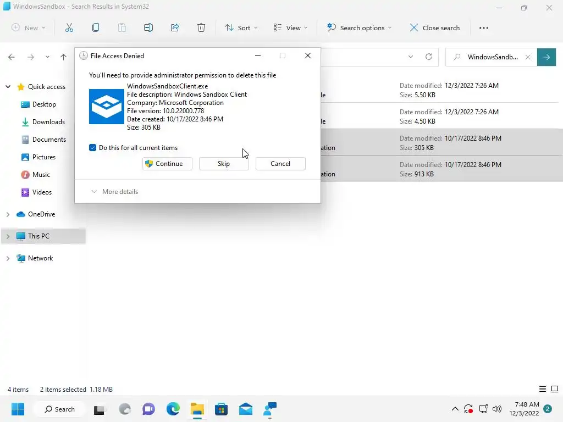
Task: Click the Share icon in toolbar
Action: pos(175,27)
